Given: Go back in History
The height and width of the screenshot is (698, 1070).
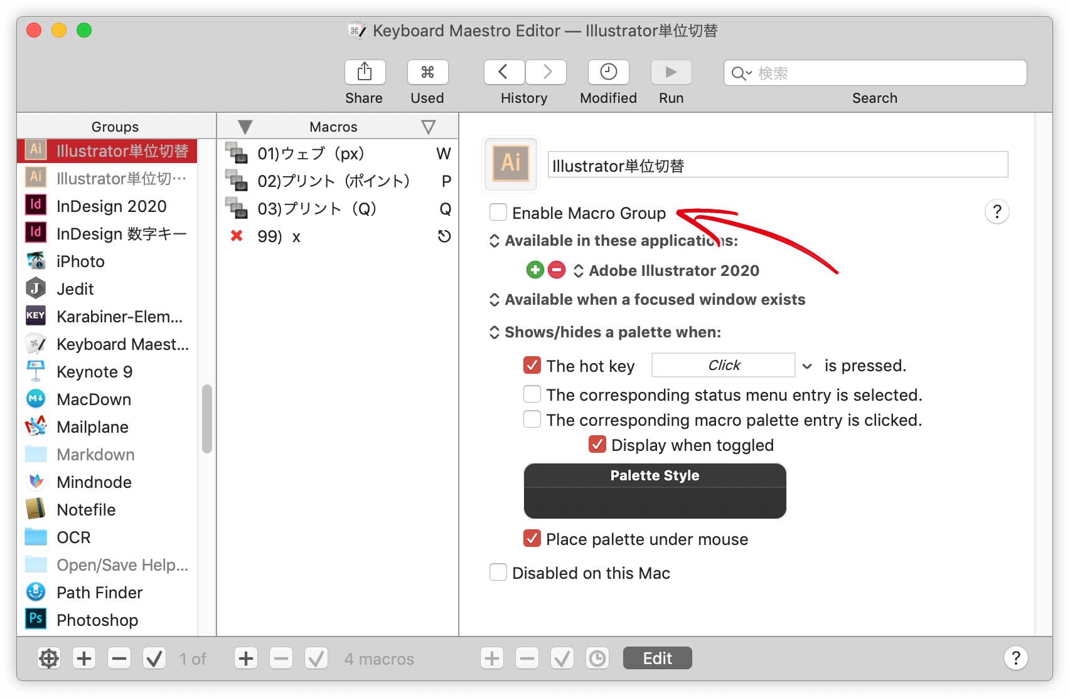Looking at the screenshot, I should click(504, 72).
